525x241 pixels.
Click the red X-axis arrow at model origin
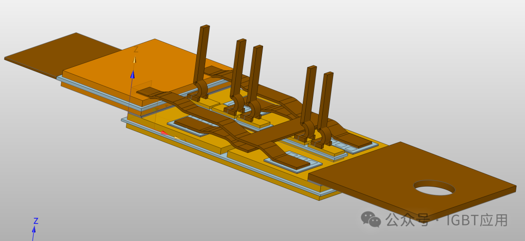[164, 133]
